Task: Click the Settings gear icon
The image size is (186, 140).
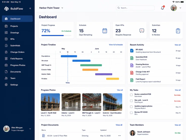Action: pos(6,85)
